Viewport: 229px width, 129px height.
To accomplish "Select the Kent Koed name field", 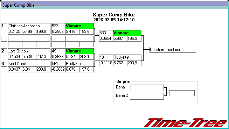I will (x=29, y=64).
